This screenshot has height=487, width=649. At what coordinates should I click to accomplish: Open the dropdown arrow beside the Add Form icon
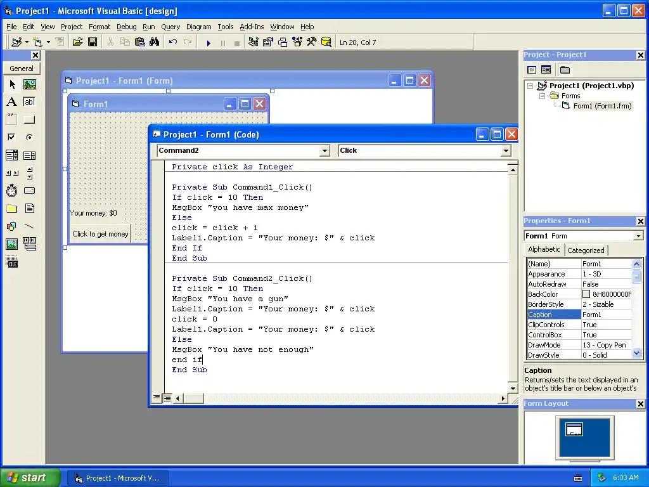(x=48, y=42)
